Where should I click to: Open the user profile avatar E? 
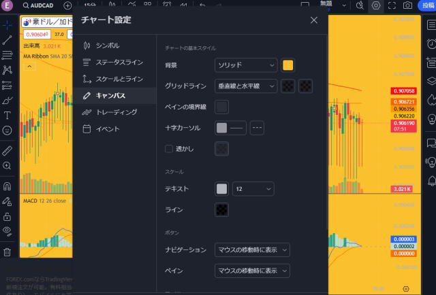(x=7, y=5)
